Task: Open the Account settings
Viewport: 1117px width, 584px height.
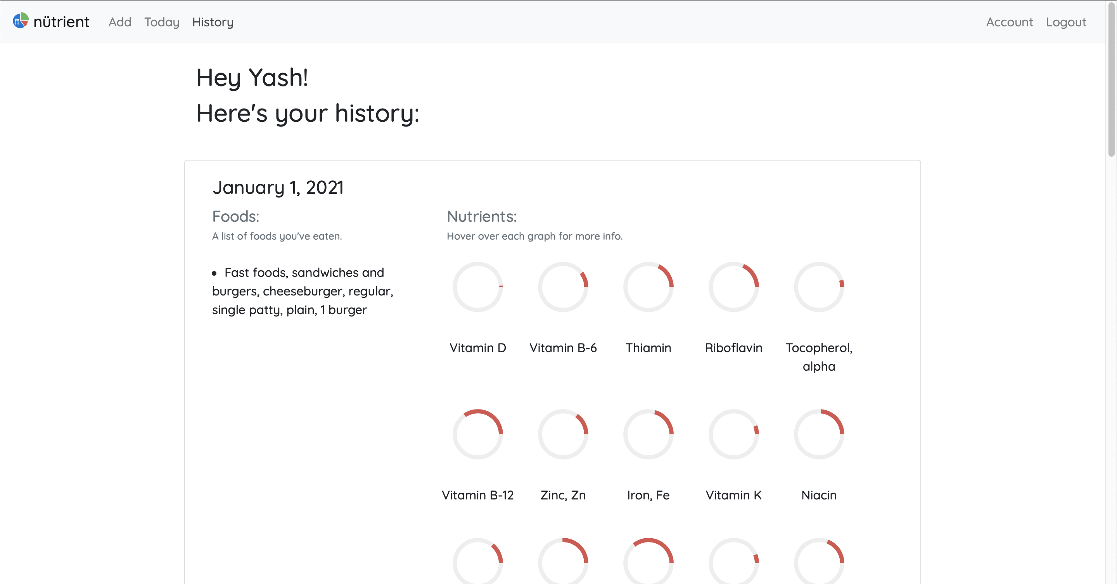Action: [1010, 22]
